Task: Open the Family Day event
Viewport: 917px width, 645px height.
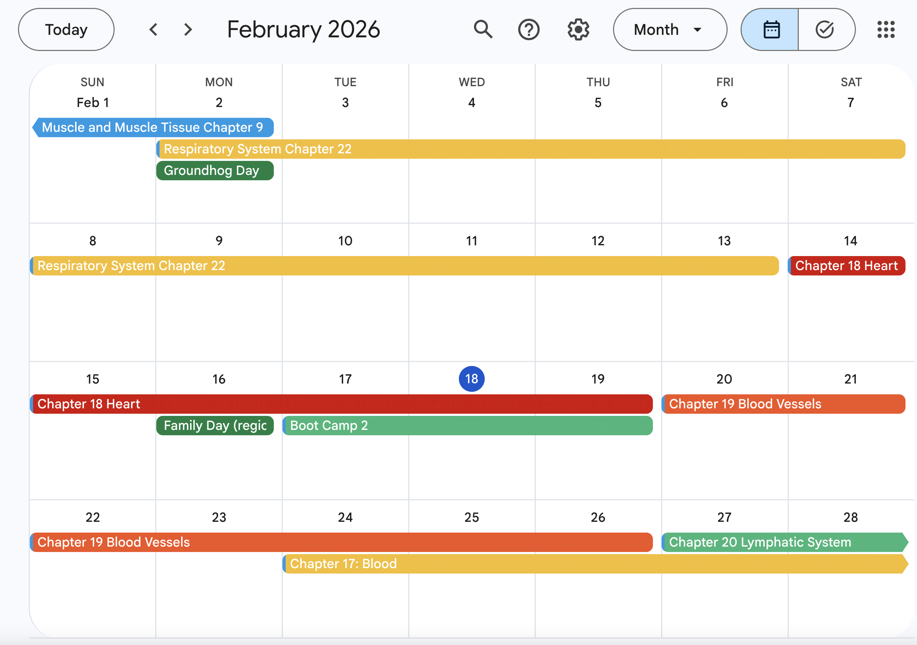Action: tap(215, 426)
